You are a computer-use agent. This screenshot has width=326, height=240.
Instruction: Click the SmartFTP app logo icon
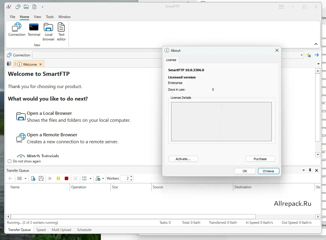click(8, 7)
